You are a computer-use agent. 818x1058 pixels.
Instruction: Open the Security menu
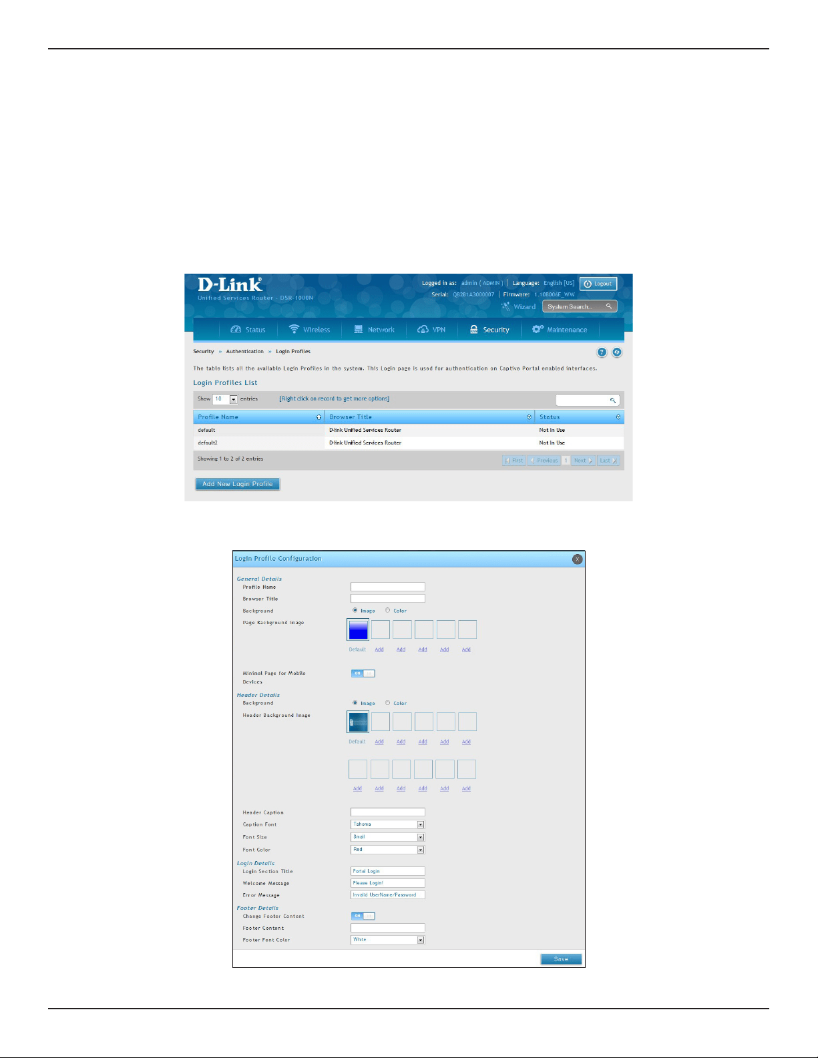coord(489,330)
